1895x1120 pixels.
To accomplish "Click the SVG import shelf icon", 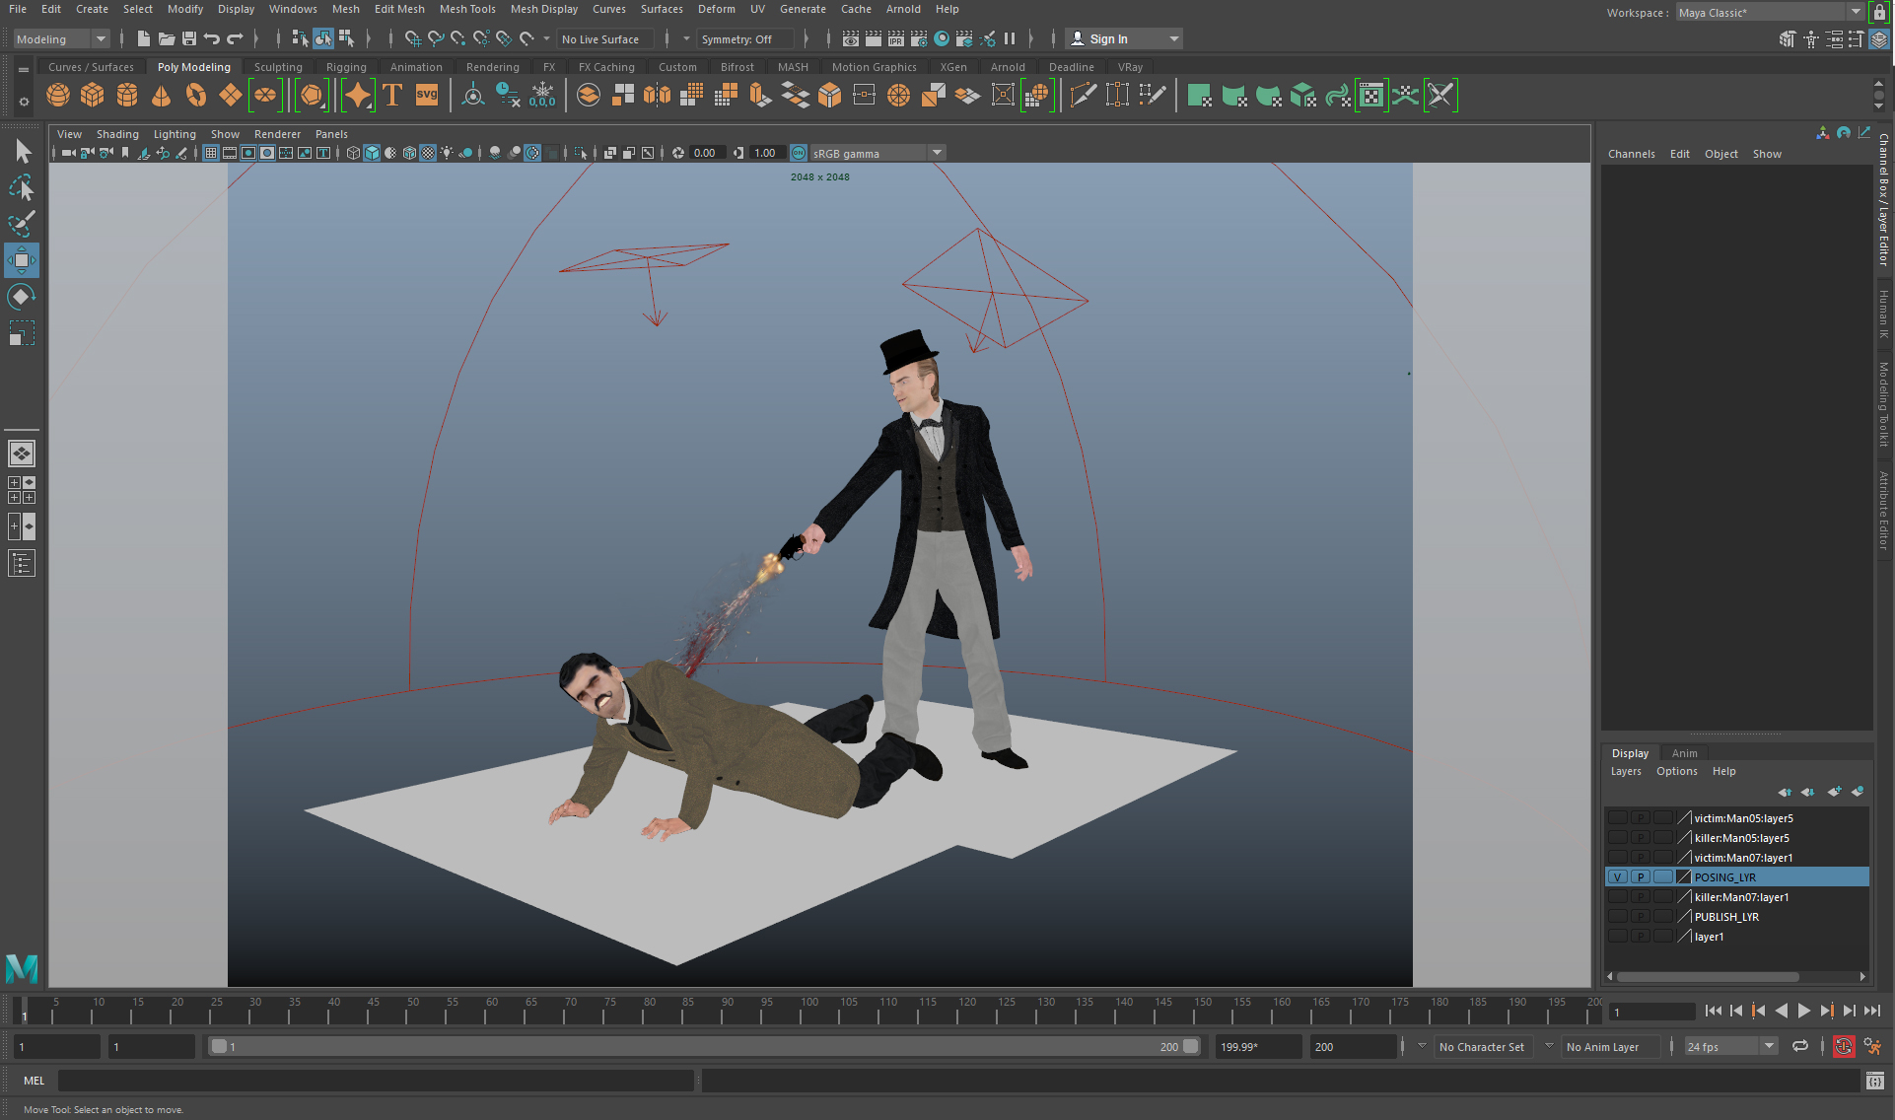I will [x=426, y=96].
